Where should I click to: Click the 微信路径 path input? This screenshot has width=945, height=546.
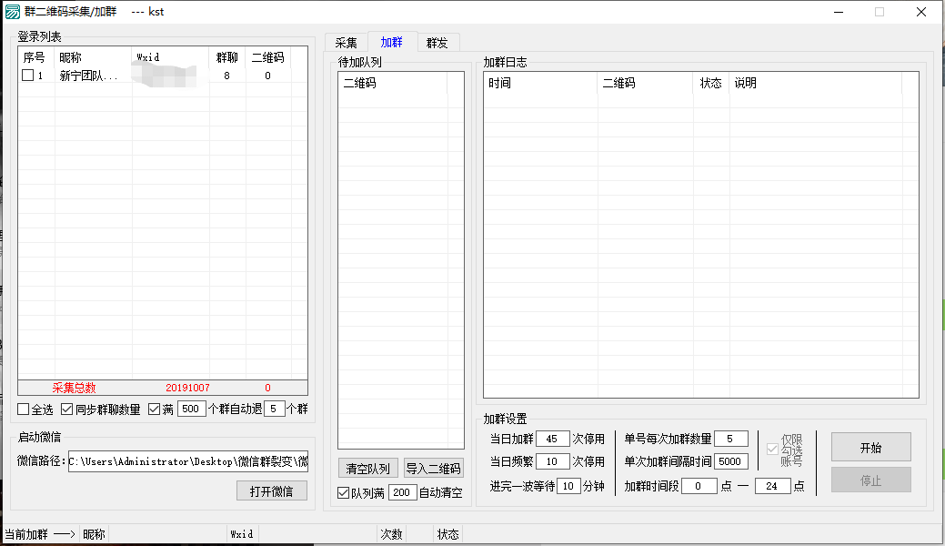coord(188,461)
